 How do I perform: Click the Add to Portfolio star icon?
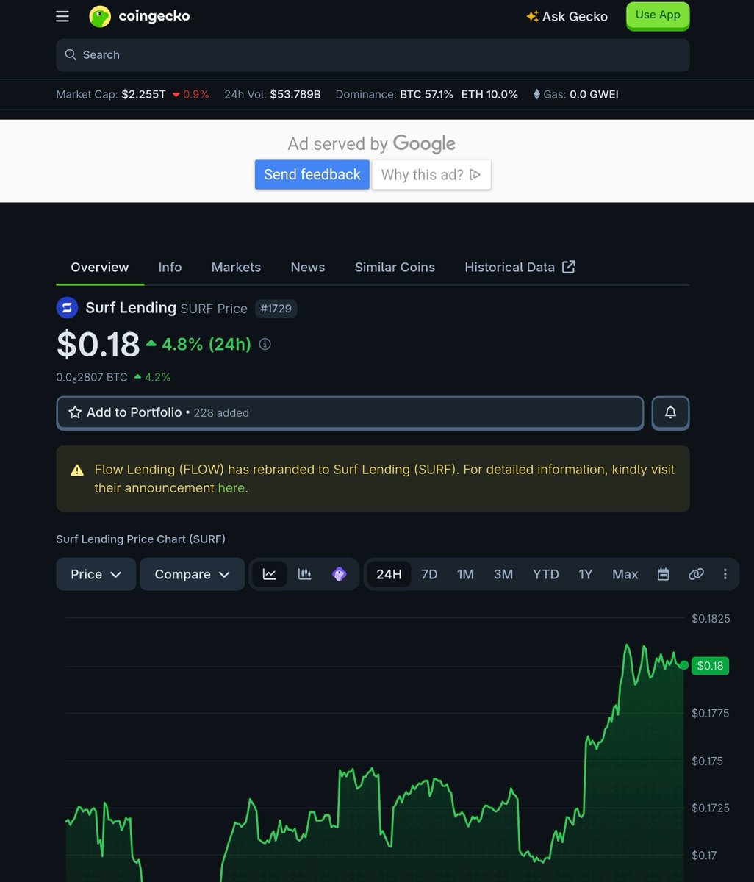click(x=75, y=412)
